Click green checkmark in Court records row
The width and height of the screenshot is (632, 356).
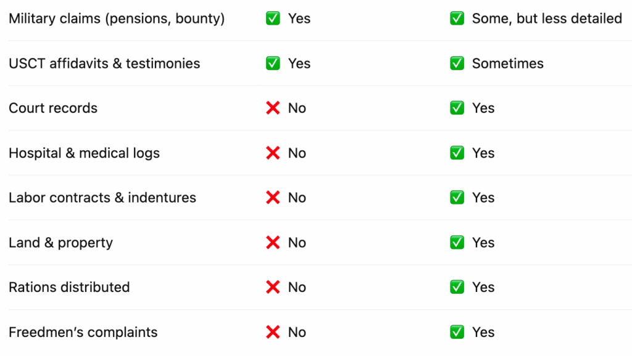click(457, 108)
